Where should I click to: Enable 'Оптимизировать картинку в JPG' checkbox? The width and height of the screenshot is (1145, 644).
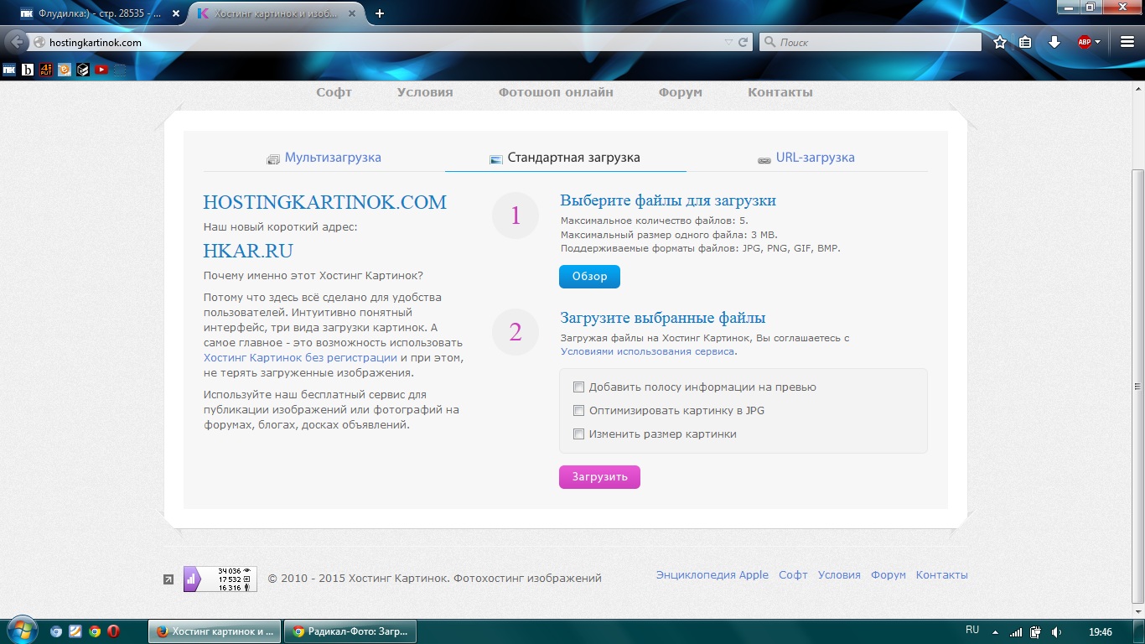(x=578, y=410)
